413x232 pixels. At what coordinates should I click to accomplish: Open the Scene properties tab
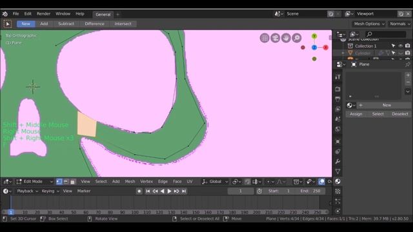(x=337, y=119)
